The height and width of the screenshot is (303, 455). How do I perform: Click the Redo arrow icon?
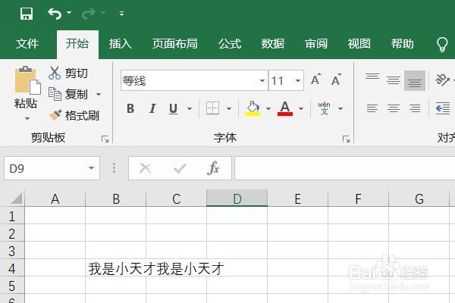pyautogui.click(x=89, y=14)
